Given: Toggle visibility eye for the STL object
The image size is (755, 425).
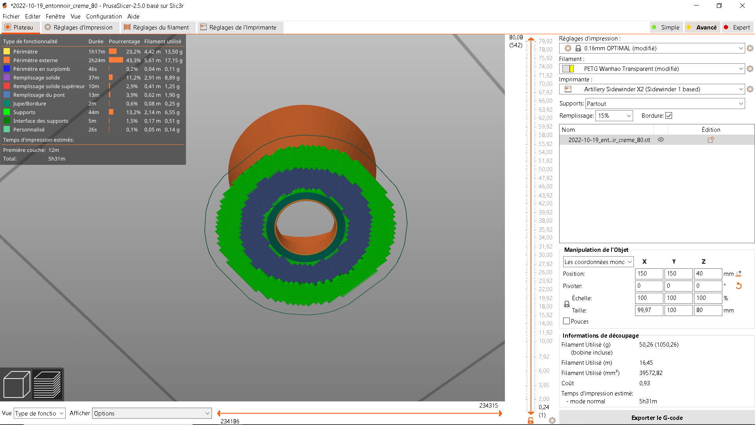Looking at the screenshot, I should tap(661, 140).
